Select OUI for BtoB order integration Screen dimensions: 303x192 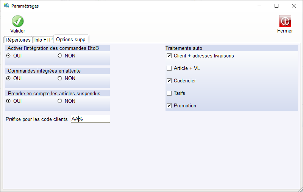(8, 56)
